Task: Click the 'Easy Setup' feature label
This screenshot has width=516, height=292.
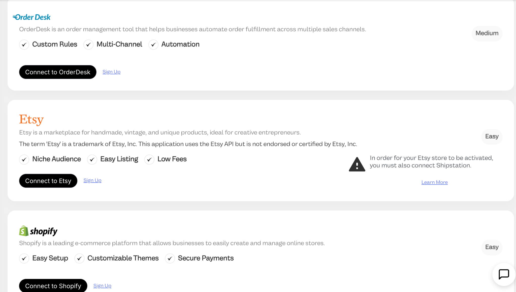Action: pos(50,258)
